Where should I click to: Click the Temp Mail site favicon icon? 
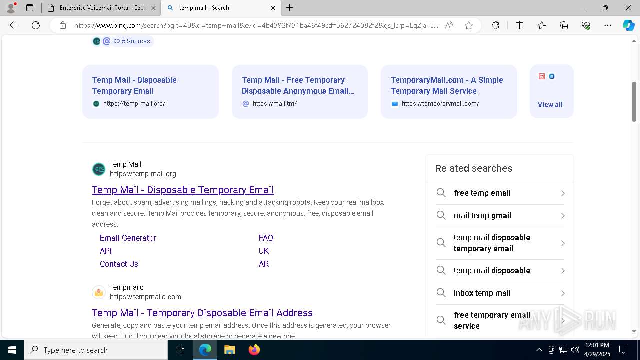tap(99, 169)
